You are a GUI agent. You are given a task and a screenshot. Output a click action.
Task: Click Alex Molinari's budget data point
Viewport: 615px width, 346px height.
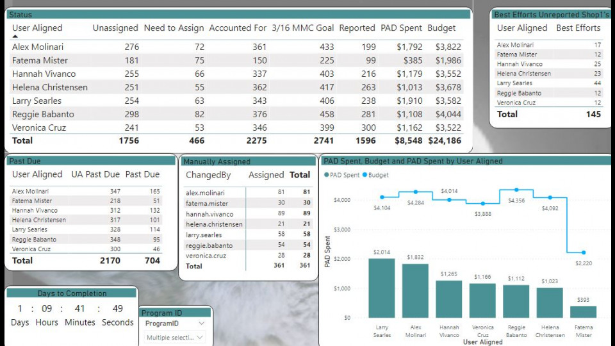[415, 192]
